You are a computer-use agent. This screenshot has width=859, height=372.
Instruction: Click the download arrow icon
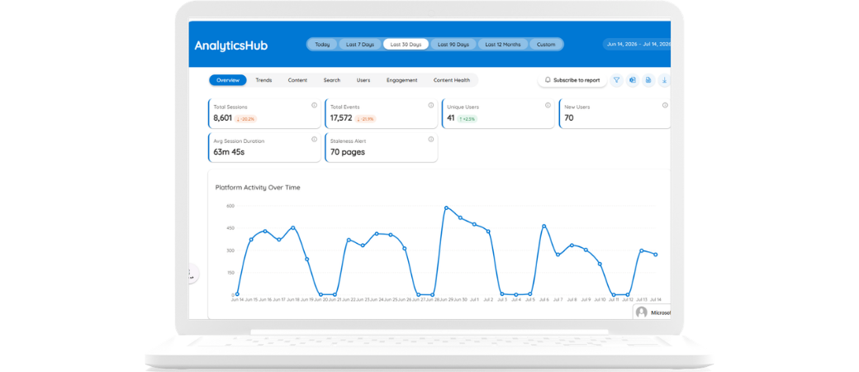pos(664,80)
